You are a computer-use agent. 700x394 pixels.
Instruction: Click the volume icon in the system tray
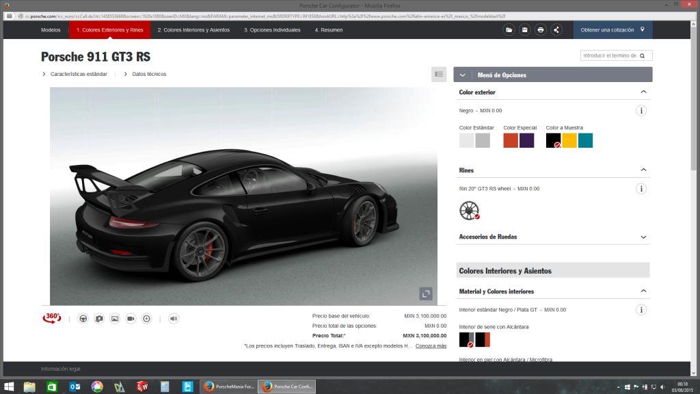point(662,387)
